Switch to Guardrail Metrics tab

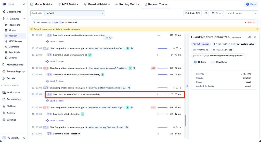click(97, 4)
